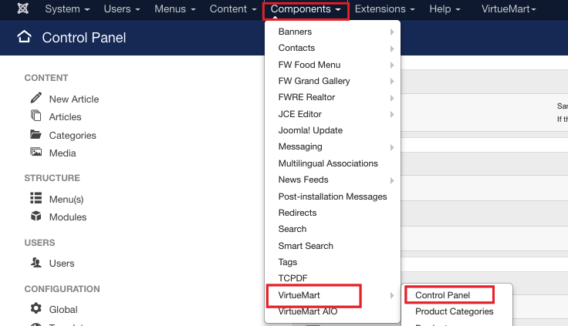This screenshot has width=568, height=326.
Task: Click the Media image icon
Action: 35,153
